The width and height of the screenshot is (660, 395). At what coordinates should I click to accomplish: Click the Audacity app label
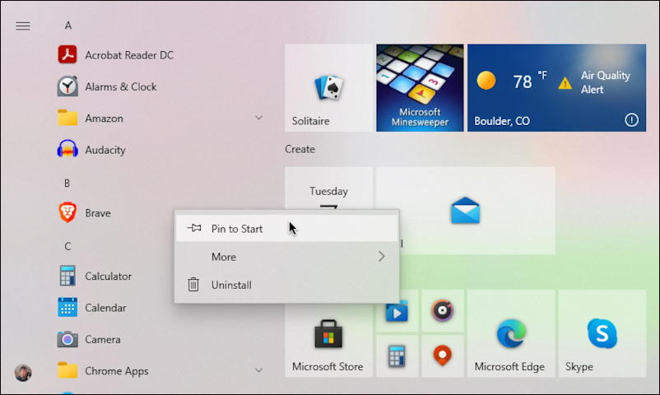coord(105,150)
